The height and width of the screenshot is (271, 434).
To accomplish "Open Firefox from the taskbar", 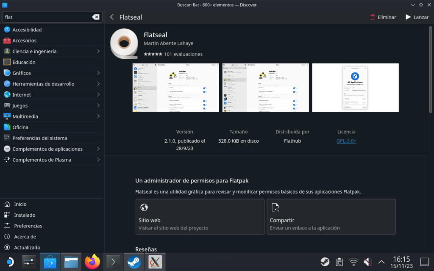I will 92,262.
